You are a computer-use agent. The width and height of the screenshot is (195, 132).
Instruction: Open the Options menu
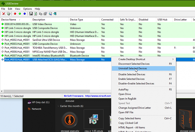pyautogui.click(x=28, y=9)
